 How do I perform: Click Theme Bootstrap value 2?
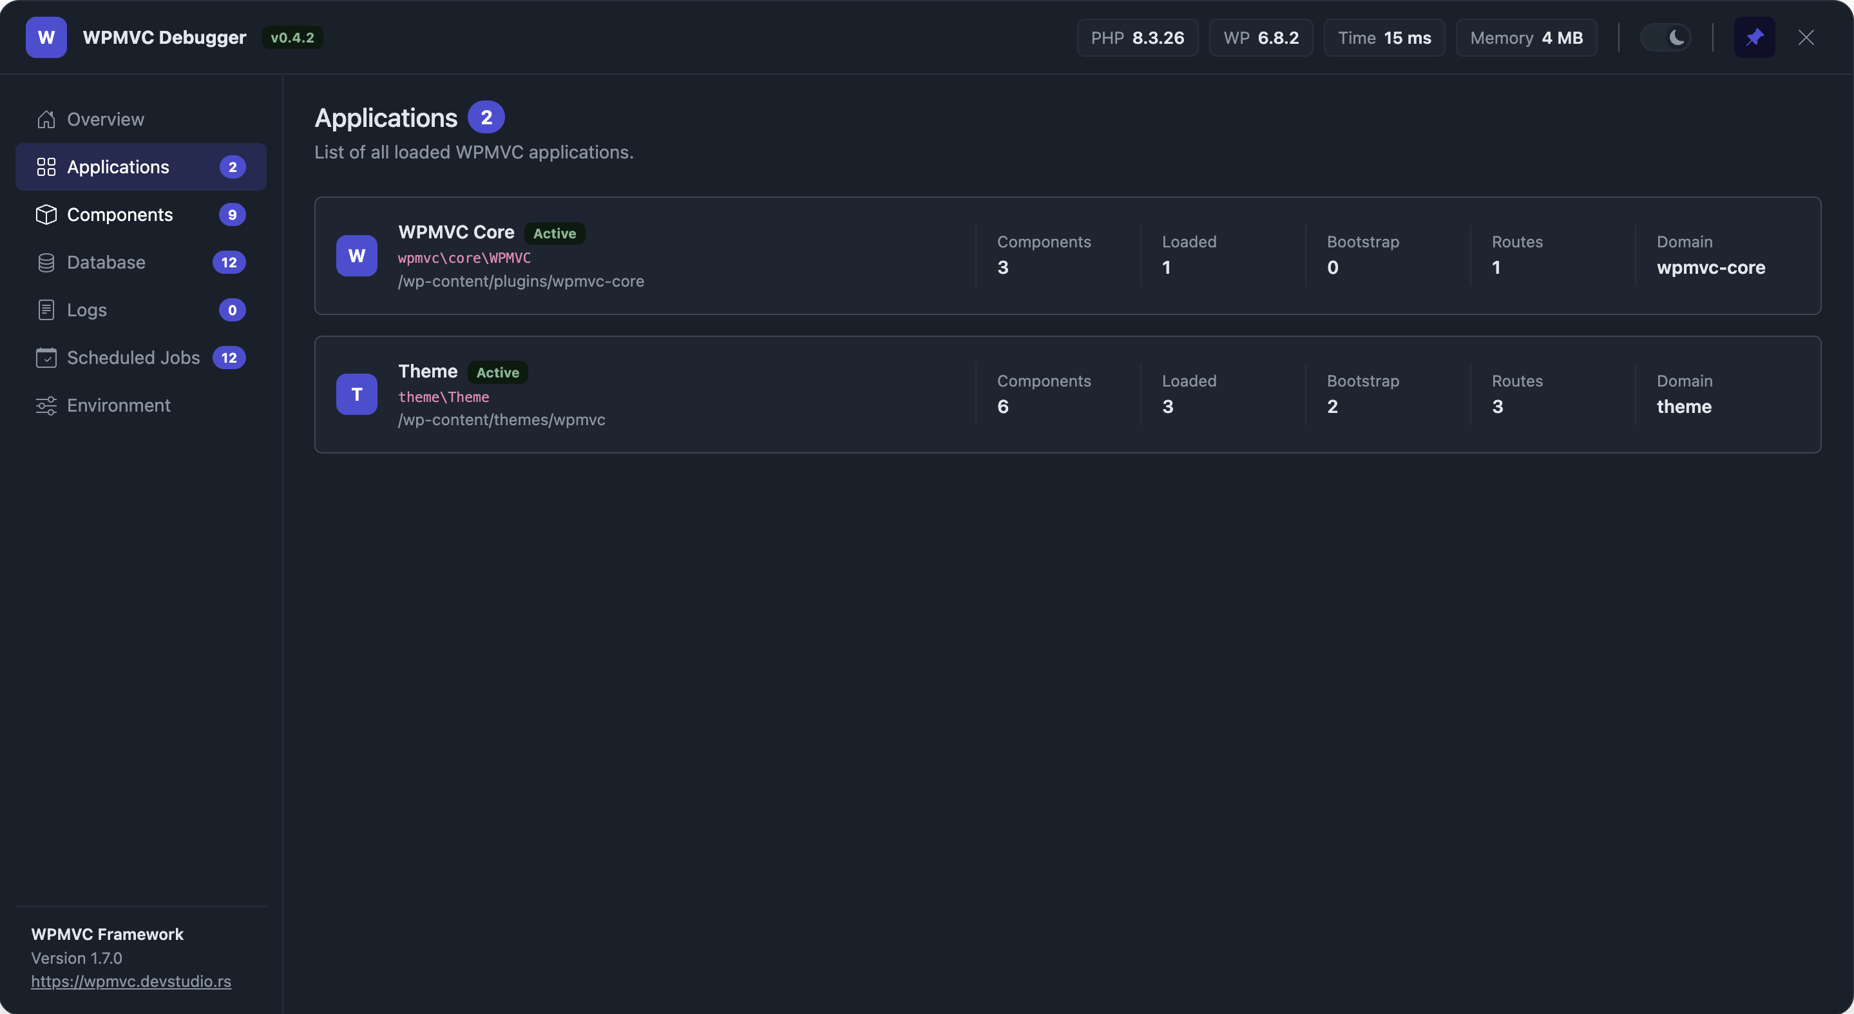click(x=1332, y=407)
